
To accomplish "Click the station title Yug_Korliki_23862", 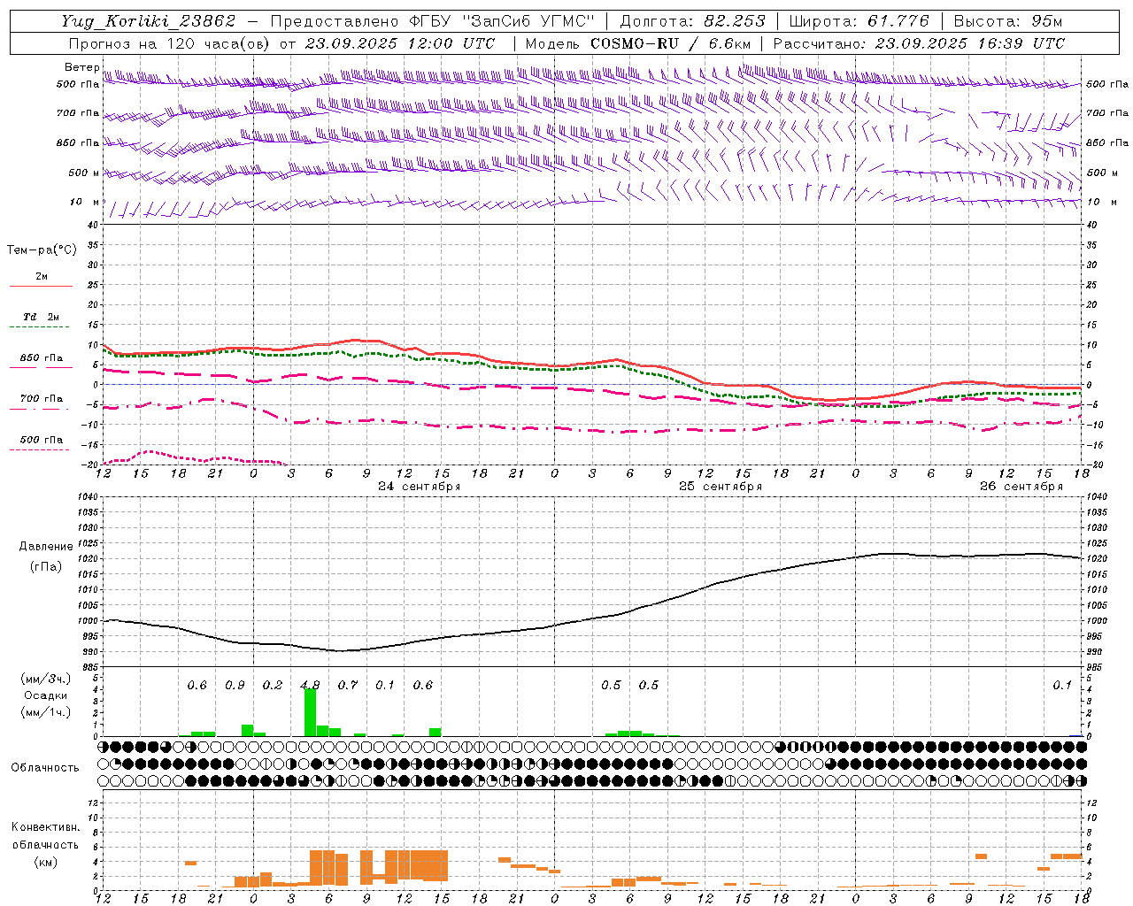I will point(149,21).
